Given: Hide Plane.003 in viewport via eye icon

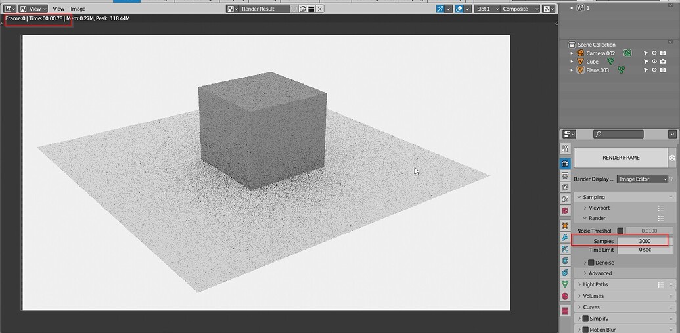Looking at the screenshot, I should (654, 70).
